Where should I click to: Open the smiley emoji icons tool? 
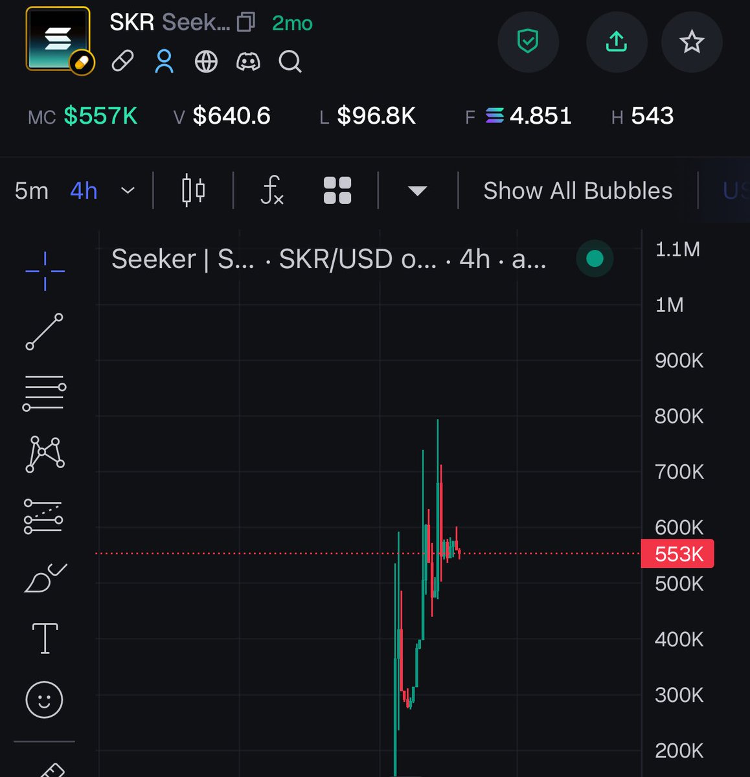pyautogui.click(x=44, y=699)
